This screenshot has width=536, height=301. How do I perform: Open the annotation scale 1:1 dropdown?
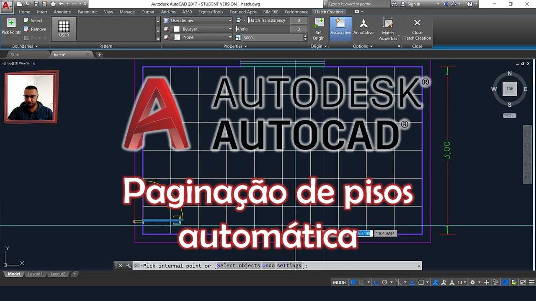pos(462,283)
